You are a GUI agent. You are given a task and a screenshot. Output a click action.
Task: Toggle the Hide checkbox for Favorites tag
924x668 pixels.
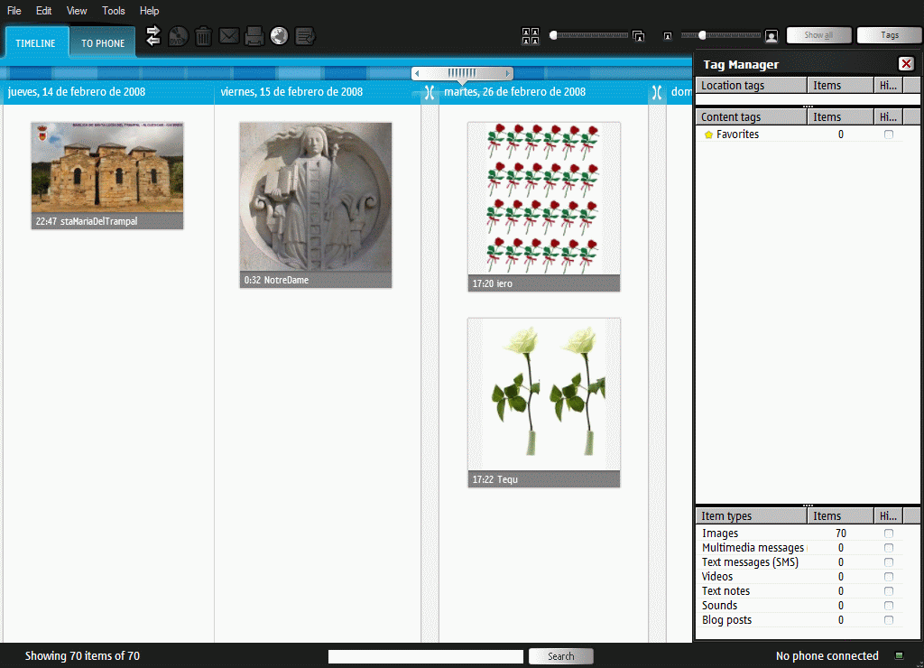click(x=889, y=134)
